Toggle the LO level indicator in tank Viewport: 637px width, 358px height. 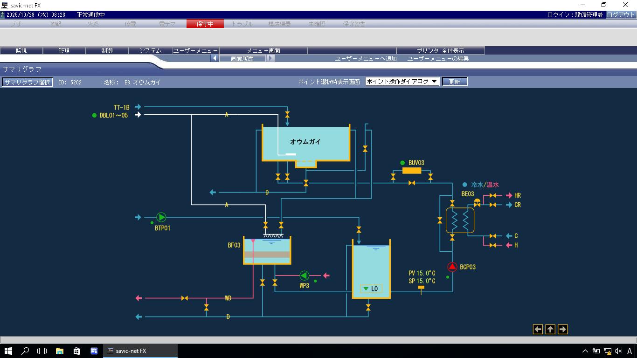[371, 289]
